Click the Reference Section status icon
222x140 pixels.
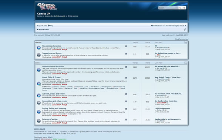tap(39, 121)
